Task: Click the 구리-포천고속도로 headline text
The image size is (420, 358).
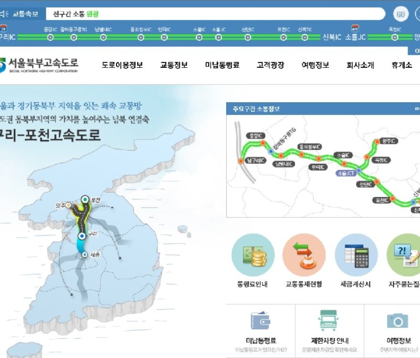Action: [x=50, y=135]
